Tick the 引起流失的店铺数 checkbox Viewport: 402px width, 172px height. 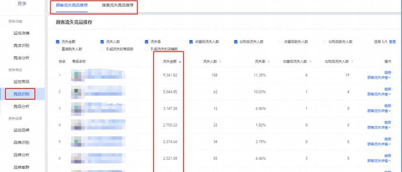[x=147, y=49]
